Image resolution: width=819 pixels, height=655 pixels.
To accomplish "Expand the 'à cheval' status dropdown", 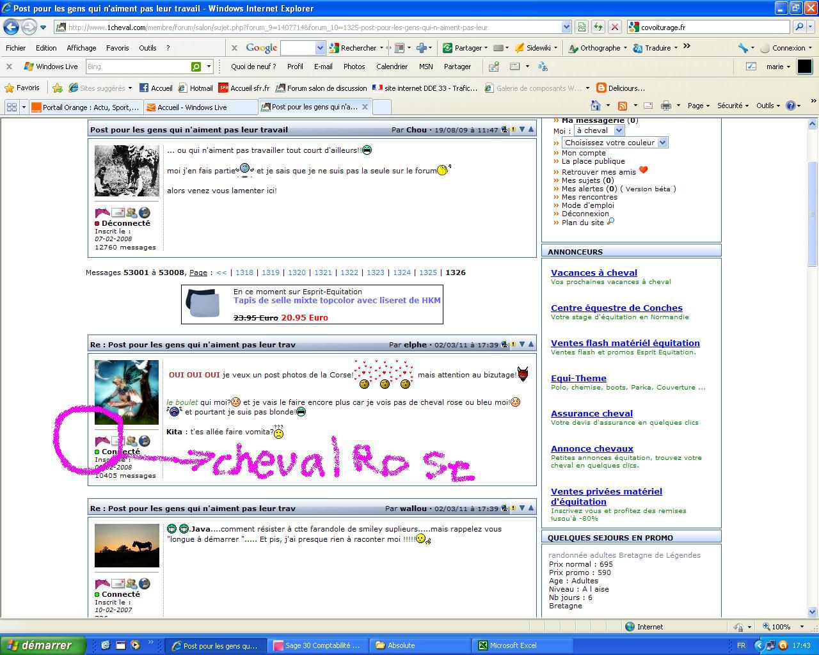I will [598, 130].
